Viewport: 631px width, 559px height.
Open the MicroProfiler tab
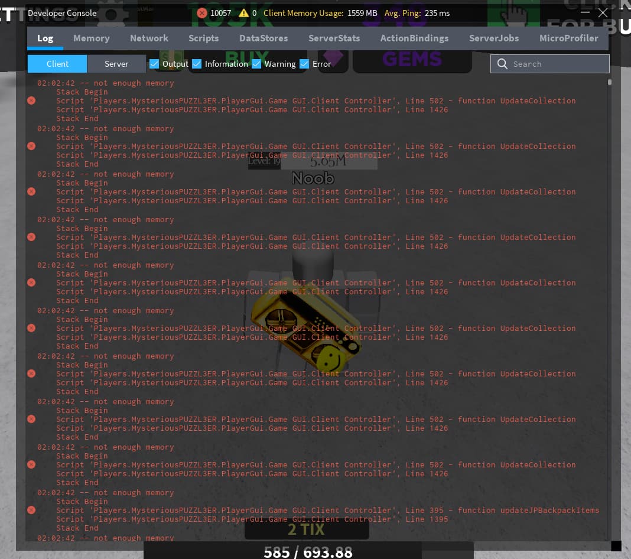[x=568, y=38]
